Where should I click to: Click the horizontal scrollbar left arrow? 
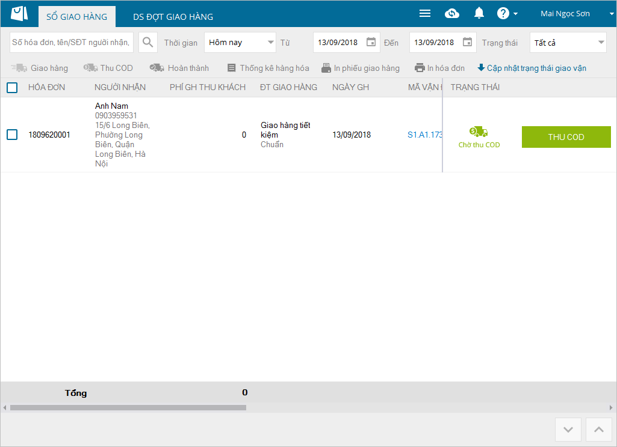(4, 408)
